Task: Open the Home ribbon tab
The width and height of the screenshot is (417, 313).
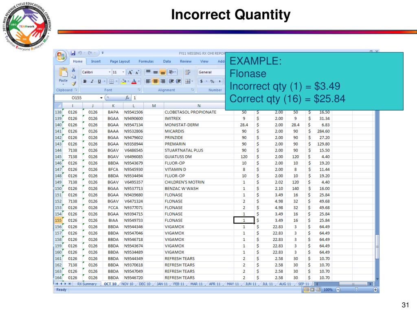Action: point(78,62)
